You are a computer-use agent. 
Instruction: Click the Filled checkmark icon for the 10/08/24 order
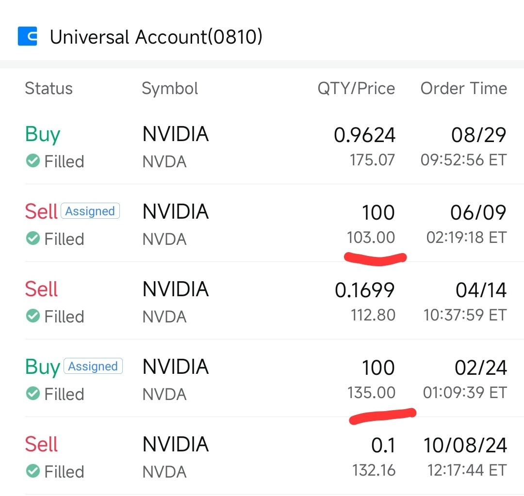coord(33,471)
